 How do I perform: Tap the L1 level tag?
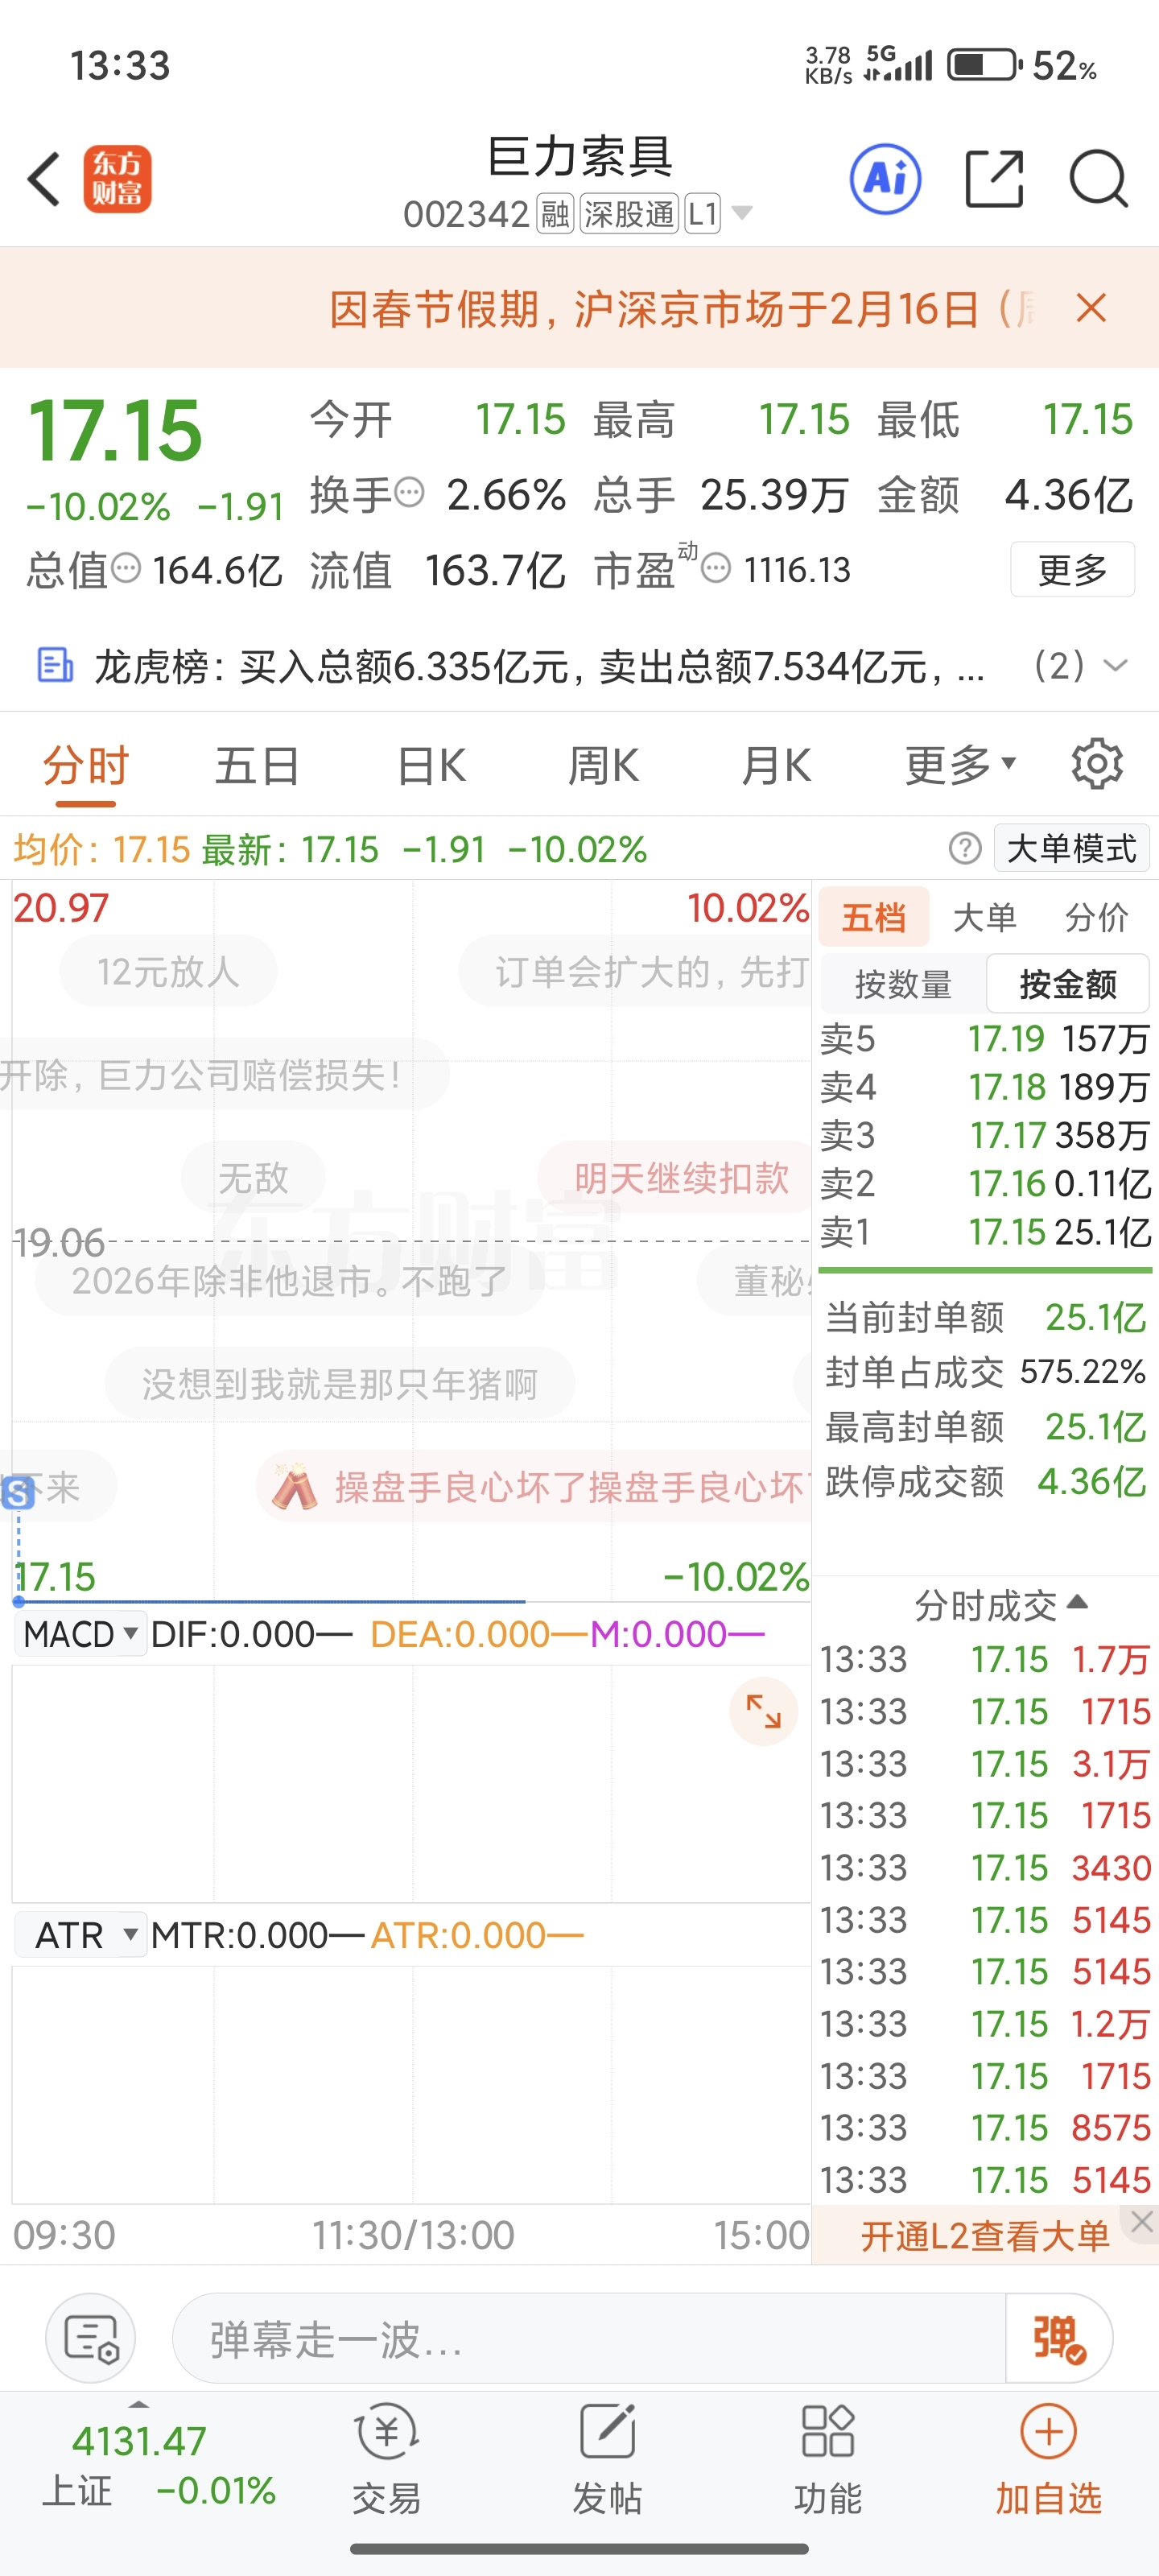[x=702, y=214]
